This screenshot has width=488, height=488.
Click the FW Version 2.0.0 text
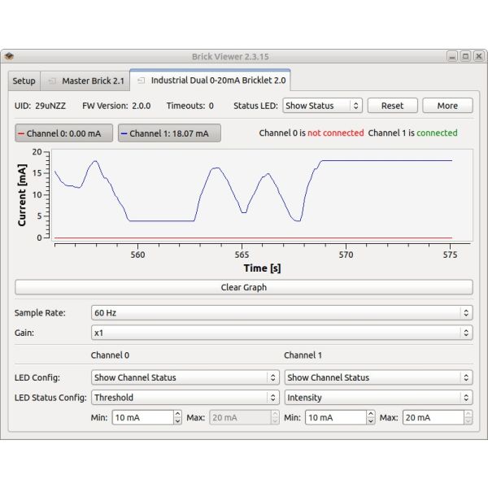[116, 106]
